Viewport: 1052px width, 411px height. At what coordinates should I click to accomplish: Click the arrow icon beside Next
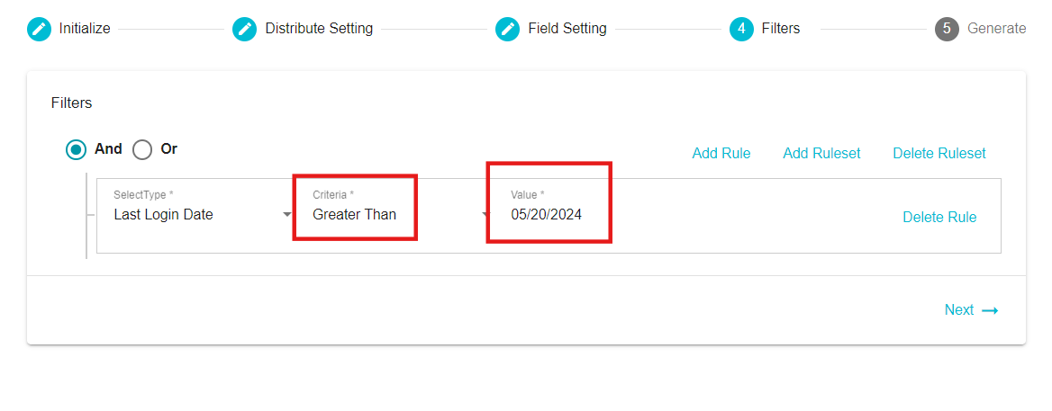990,310
